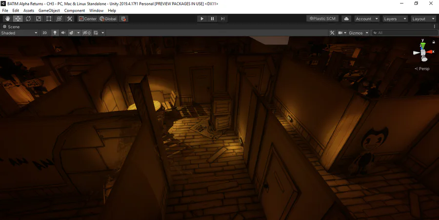Screen dimensions: 439x220
Task: Open the Component menu
Action: pos(75,10)
